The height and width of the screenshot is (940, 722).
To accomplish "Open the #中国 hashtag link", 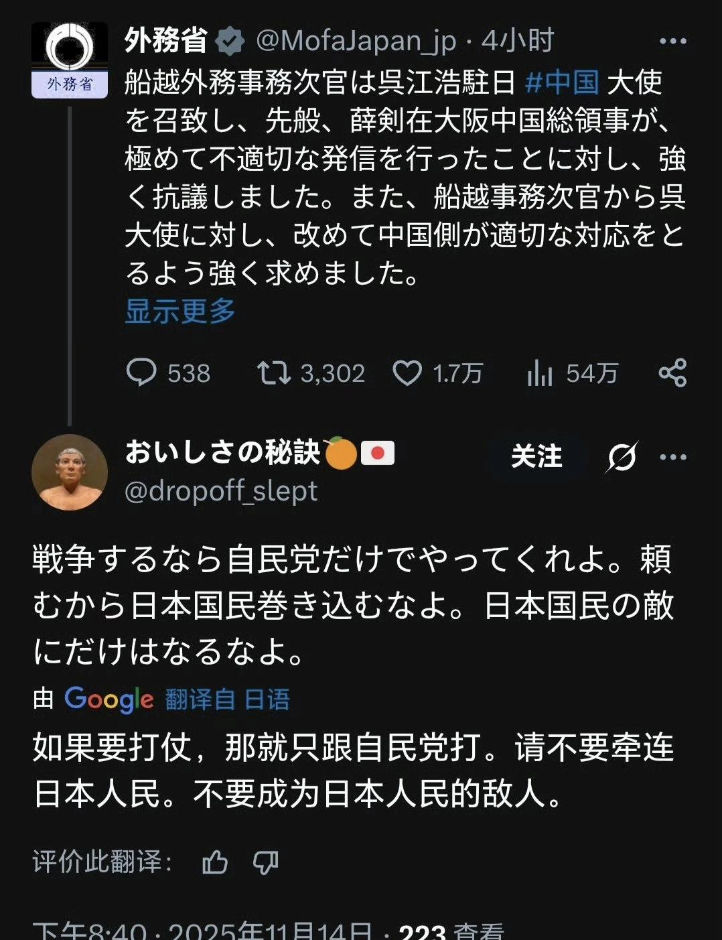I will 562,82.
